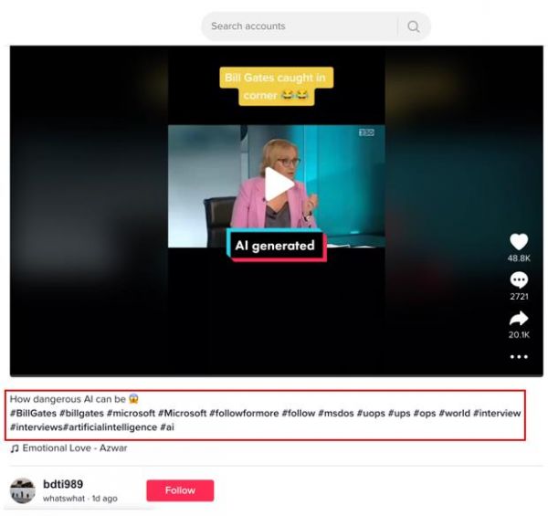Open comments via the speech bubble icon

[x=519, y=280]
